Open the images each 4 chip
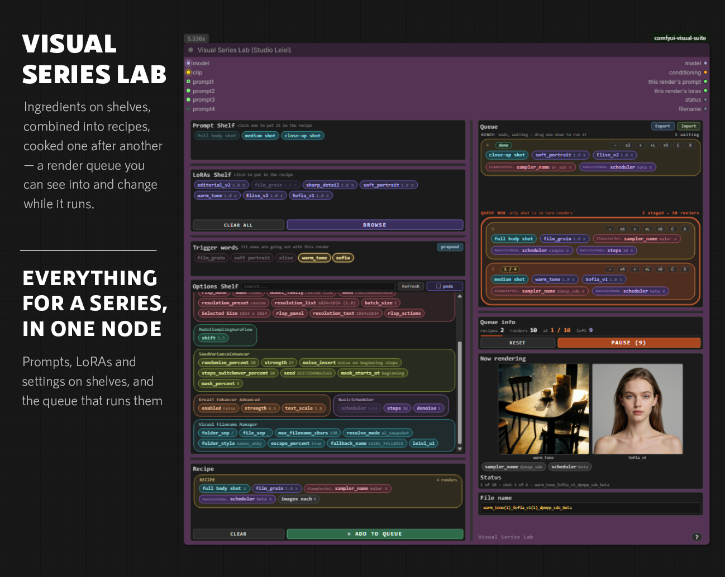This screenshot has height=577, width=725. pos(299,499)
